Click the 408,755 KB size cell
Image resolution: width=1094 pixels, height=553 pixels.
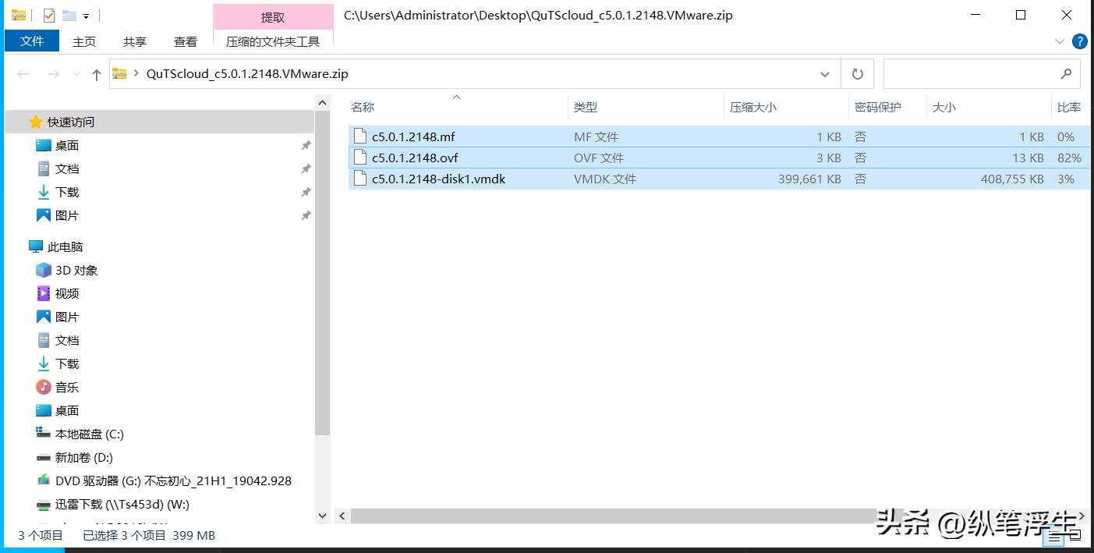tap(1012, 179)
